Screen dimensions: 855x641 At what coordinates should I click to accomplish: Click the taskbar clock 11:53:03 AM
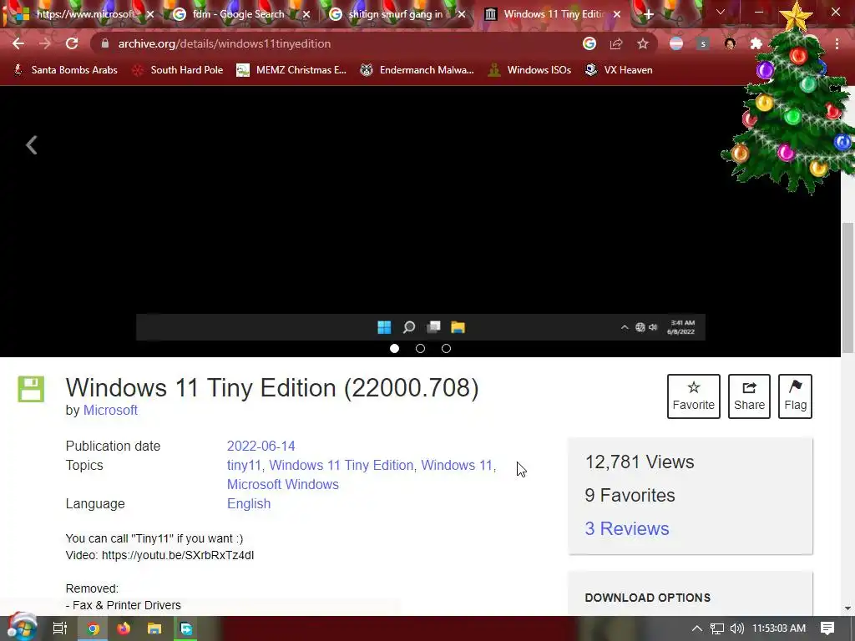pyautogui.click(x=779, y=628)
